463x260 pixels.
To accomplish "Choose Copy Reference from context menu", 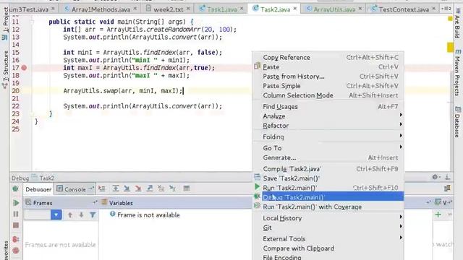I will click(328, 58).
